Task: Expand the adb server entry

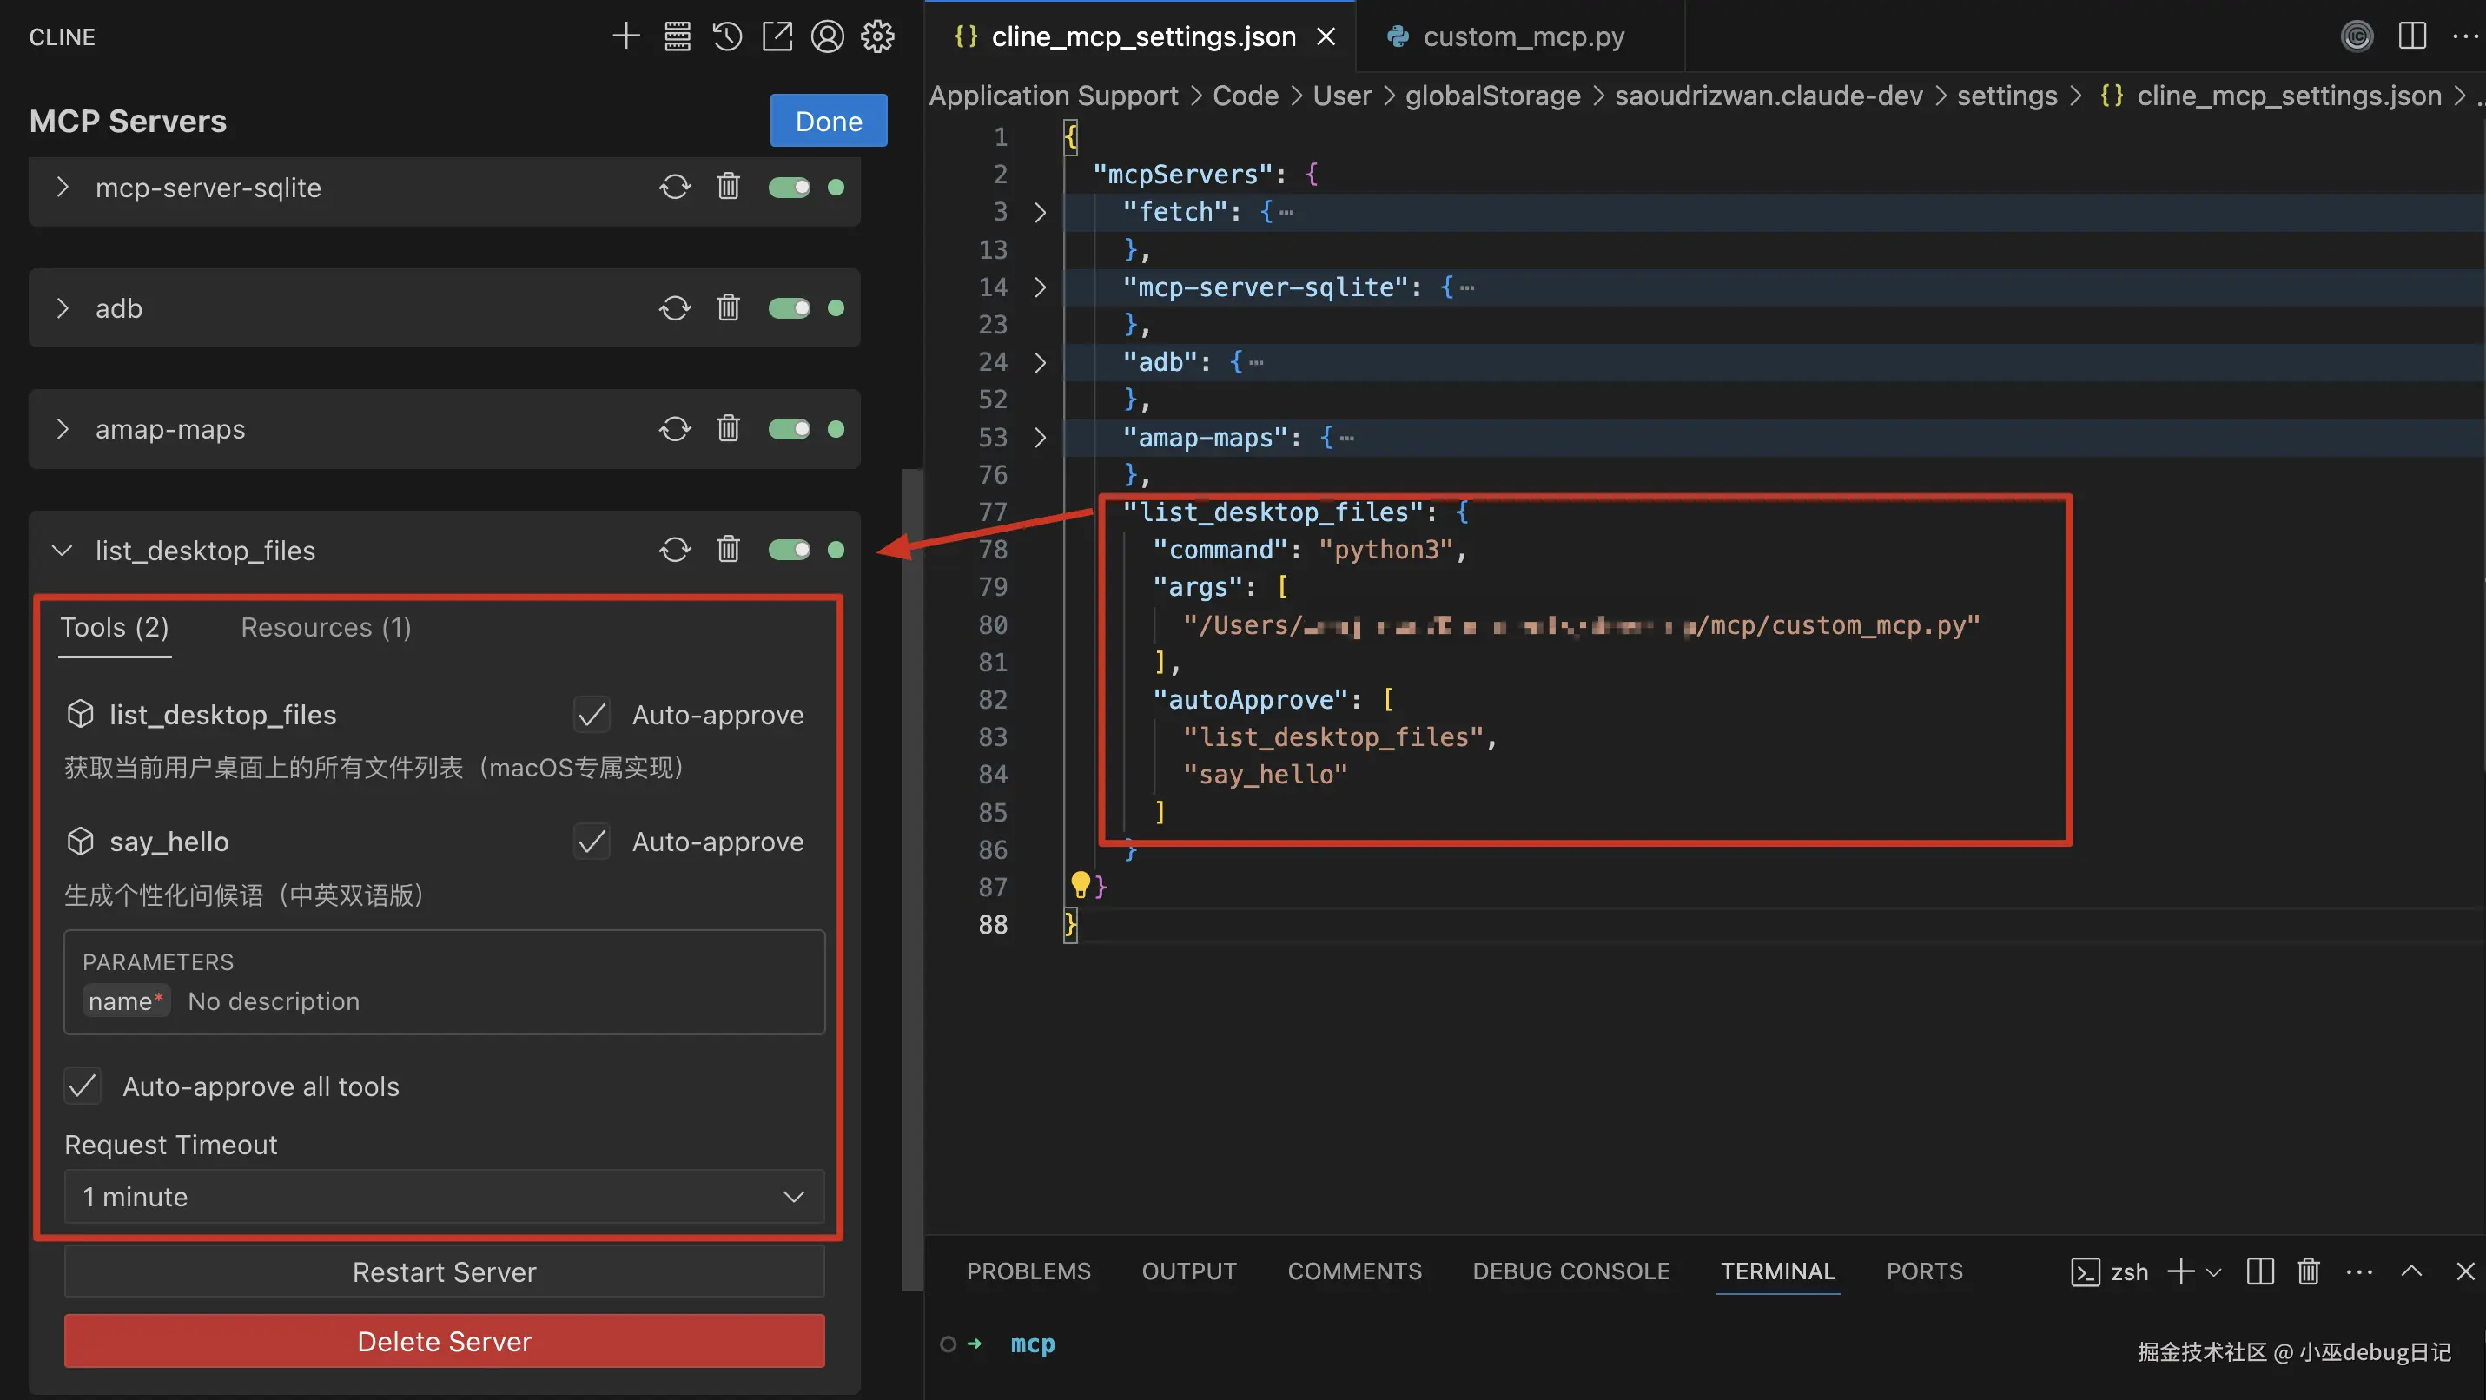Action: (x=63, y=309)
